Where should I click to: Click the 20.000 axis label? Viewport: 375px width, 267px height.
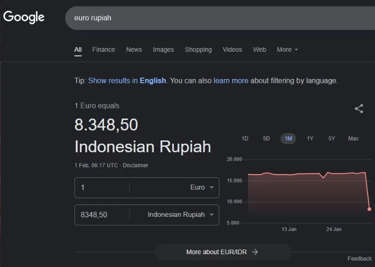pos(234,159)
